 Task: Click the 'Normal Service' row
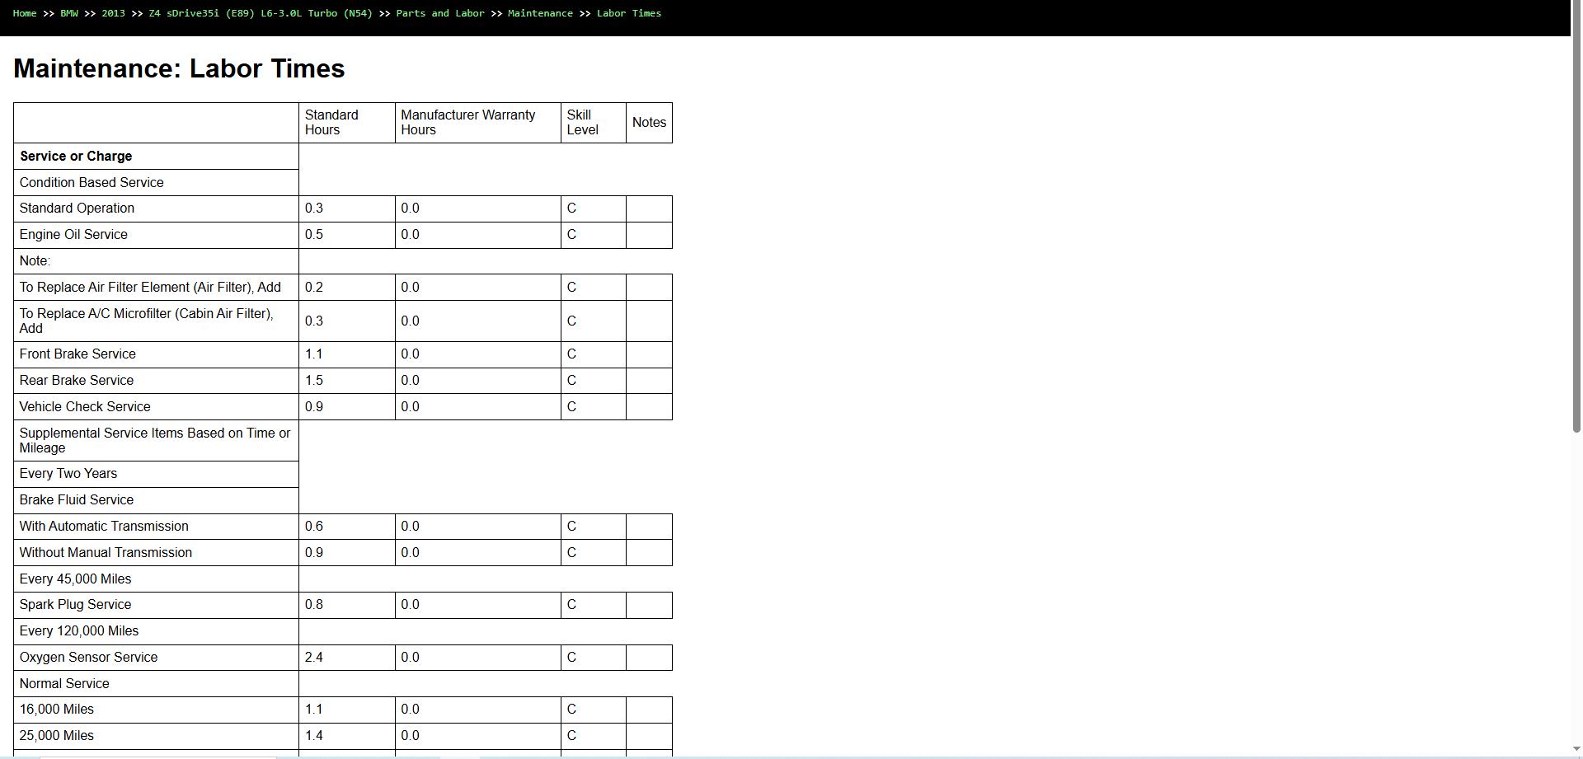coord(156,684)
